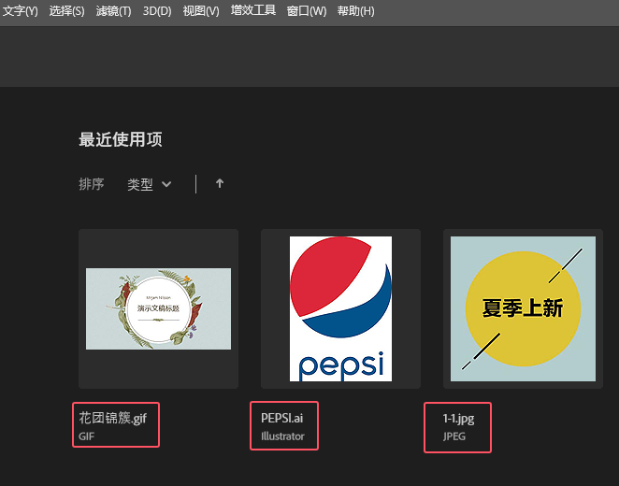Open the 窗口(W) menu
The height and width of the screenshot is (486, 619).
coord(307,10)
